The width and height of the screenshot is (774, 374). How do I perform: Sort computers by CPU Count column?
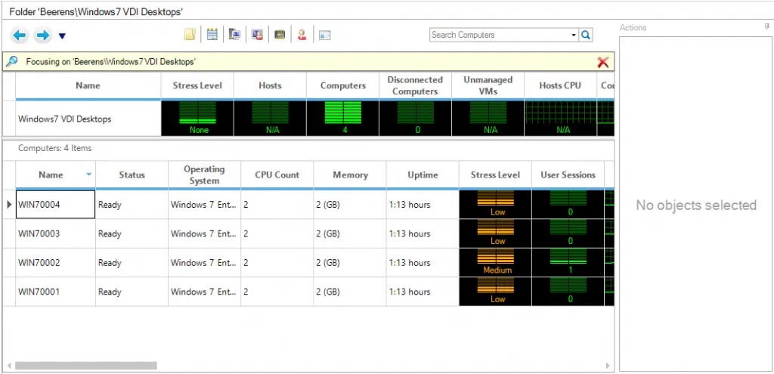pyautogui.click(x=277, y=175)
